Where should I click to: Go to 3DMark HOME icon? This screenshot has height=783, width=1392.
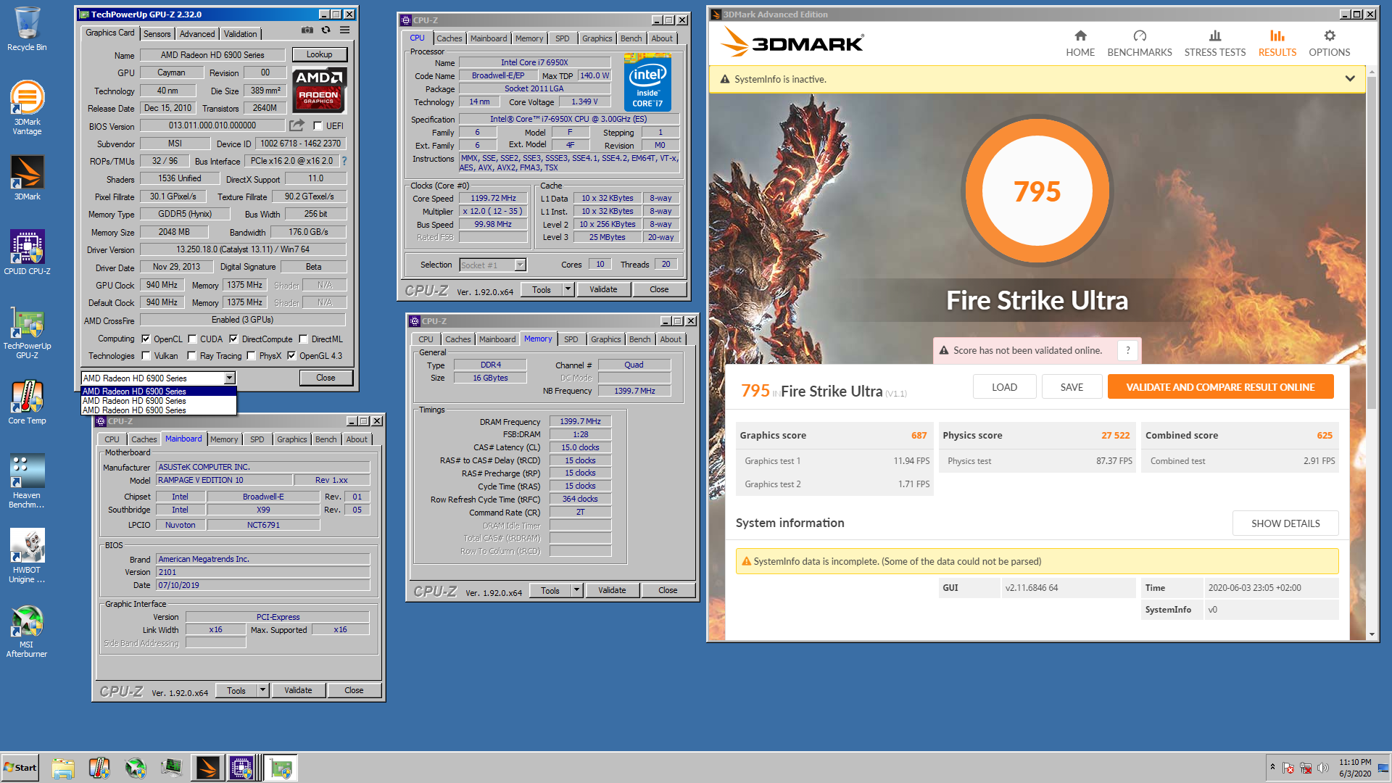pos(1080,43)
